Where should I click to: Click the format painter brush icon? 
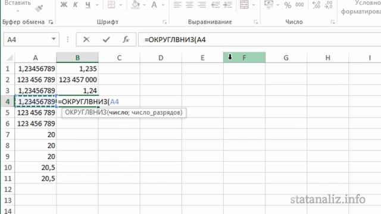(38, 8)
